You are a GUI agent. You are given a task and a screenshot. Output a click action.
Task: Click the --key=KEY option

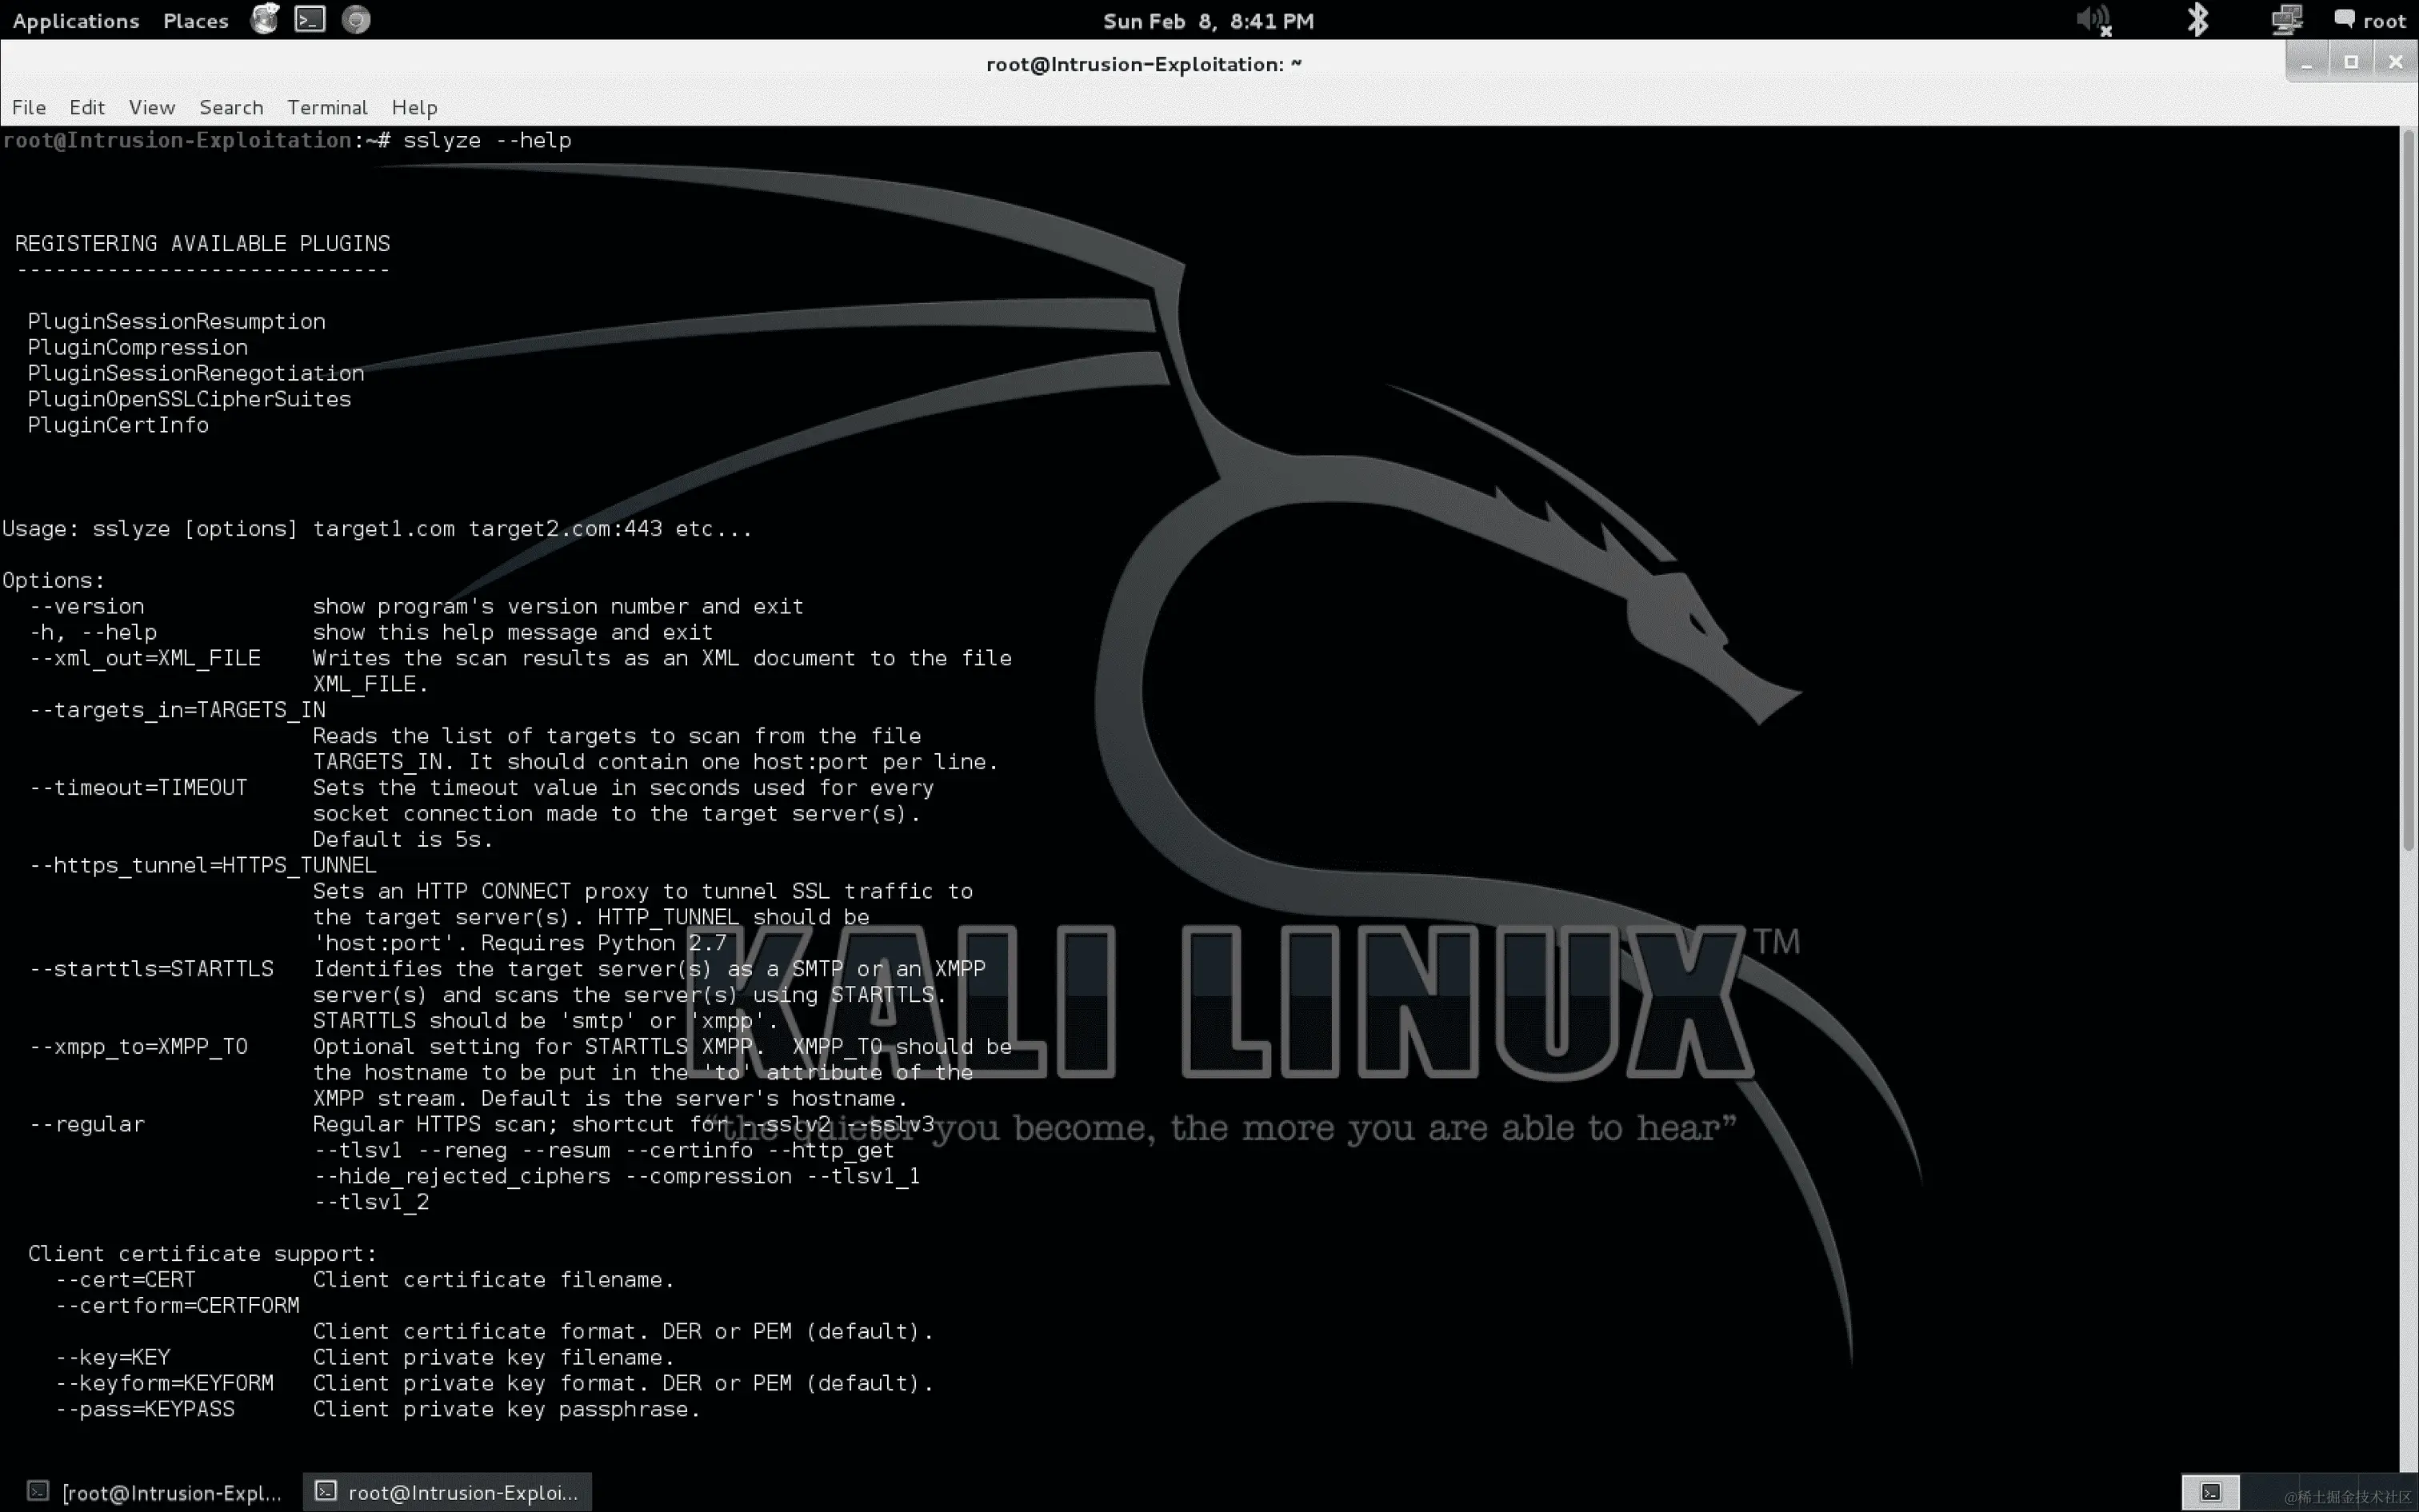pos(112,1358)
